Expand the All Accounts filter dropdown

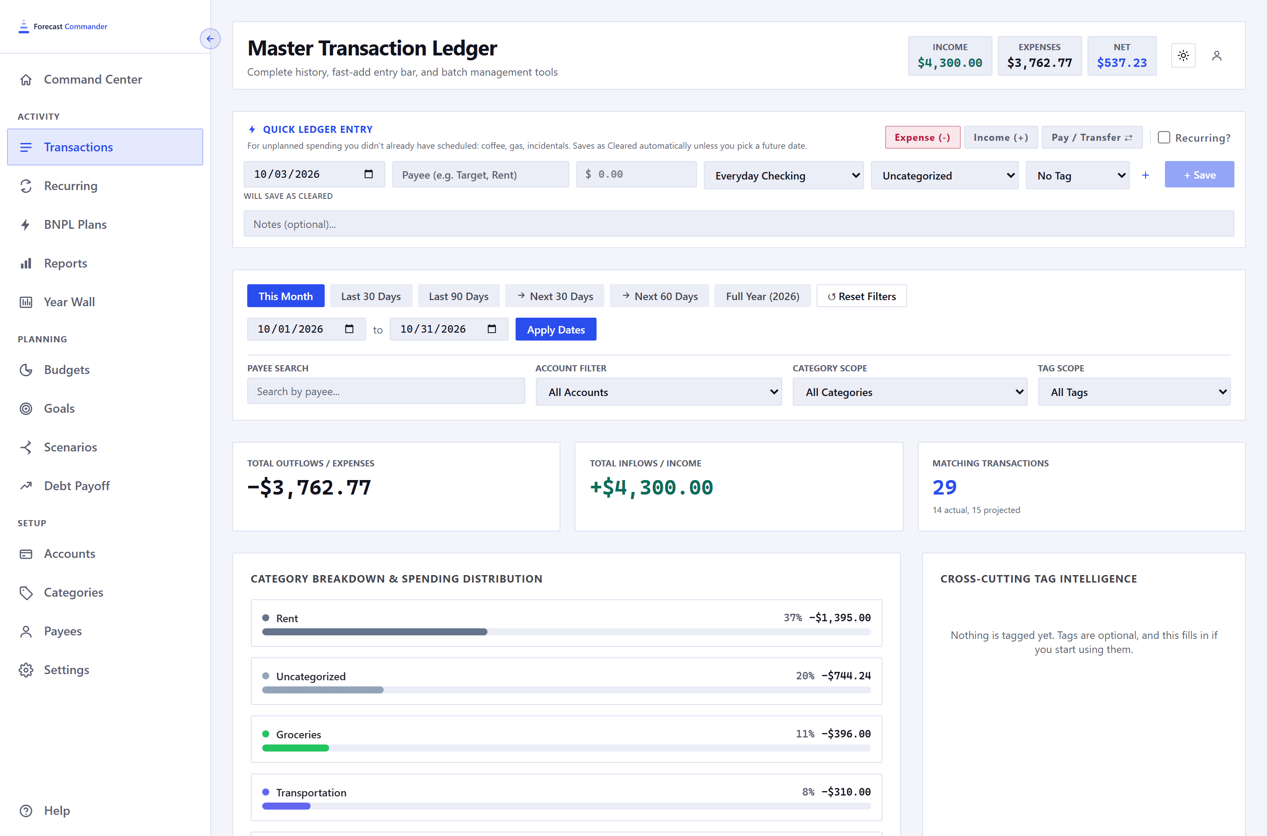click(x=658, y=392)
